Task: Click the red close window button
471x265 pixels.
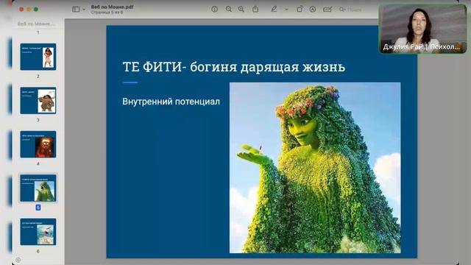Action: 21,10
